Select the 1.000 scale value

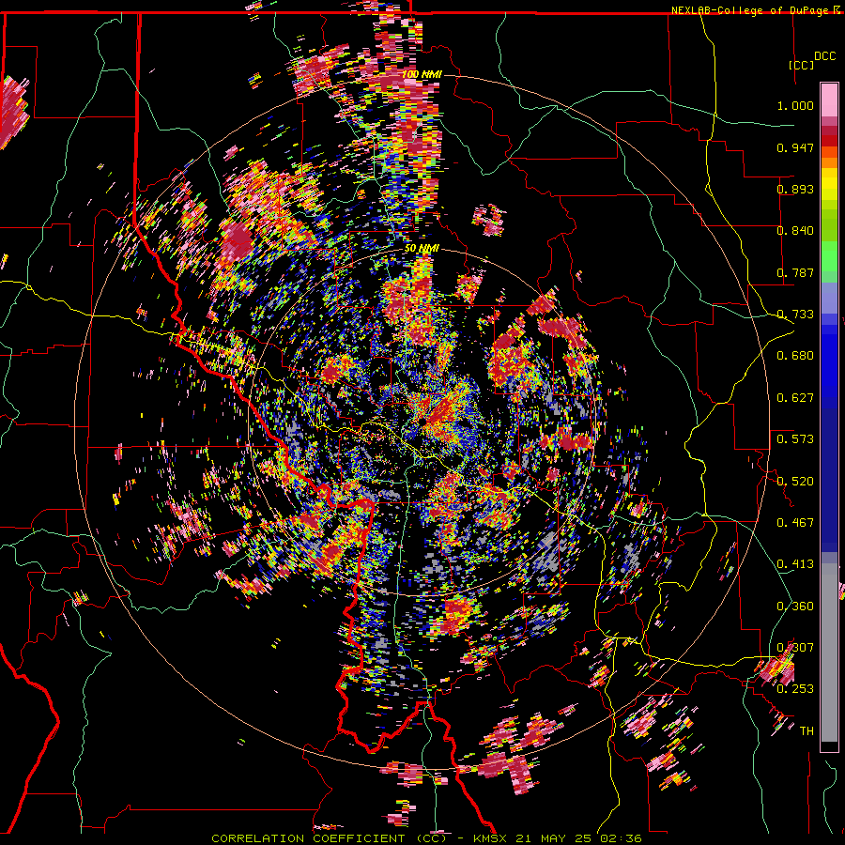tap(795, 105)
